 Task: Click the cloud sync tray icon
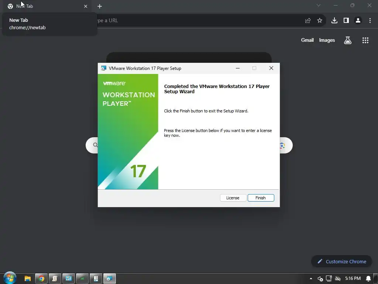338,279
